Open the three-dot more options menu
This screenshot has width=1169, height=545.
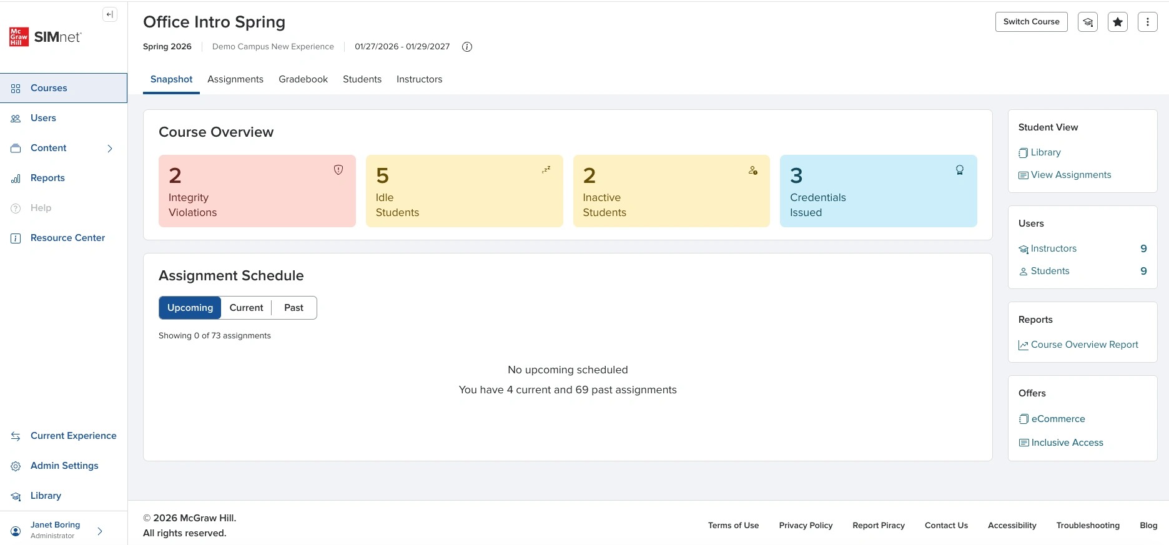coord(1148,22)
